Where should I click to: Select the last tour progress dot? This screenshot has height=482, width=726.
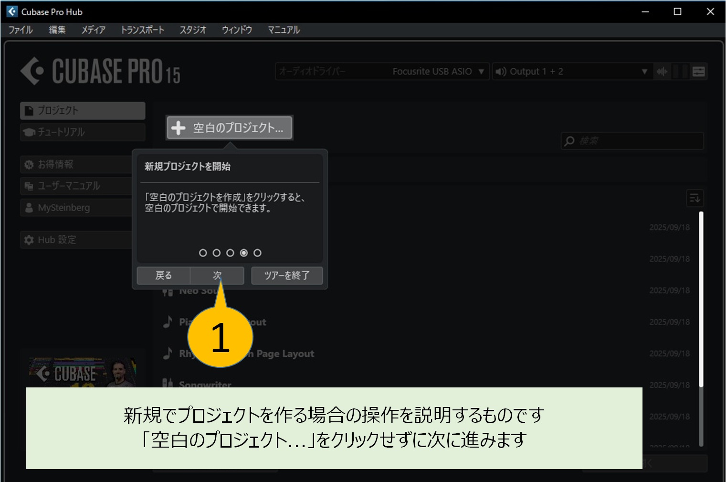click(x=258, y=253)
